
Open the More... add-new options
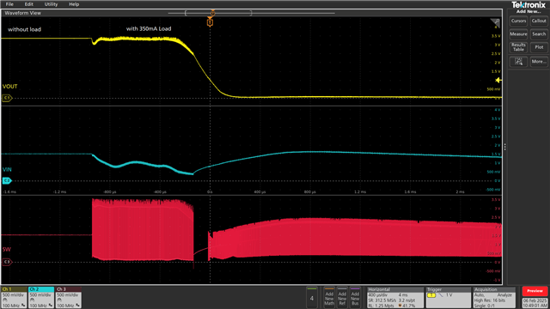pos(539,62)
